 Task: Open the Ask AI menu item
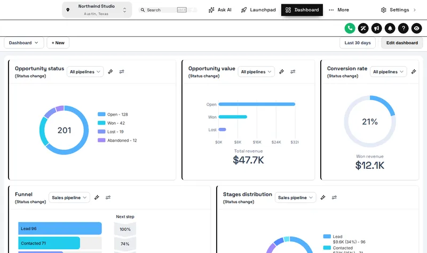click(220, 10)
